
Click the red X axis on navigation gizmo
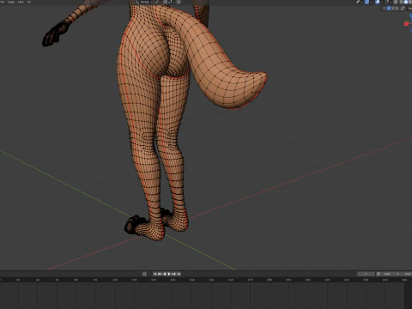coord(406,24)
